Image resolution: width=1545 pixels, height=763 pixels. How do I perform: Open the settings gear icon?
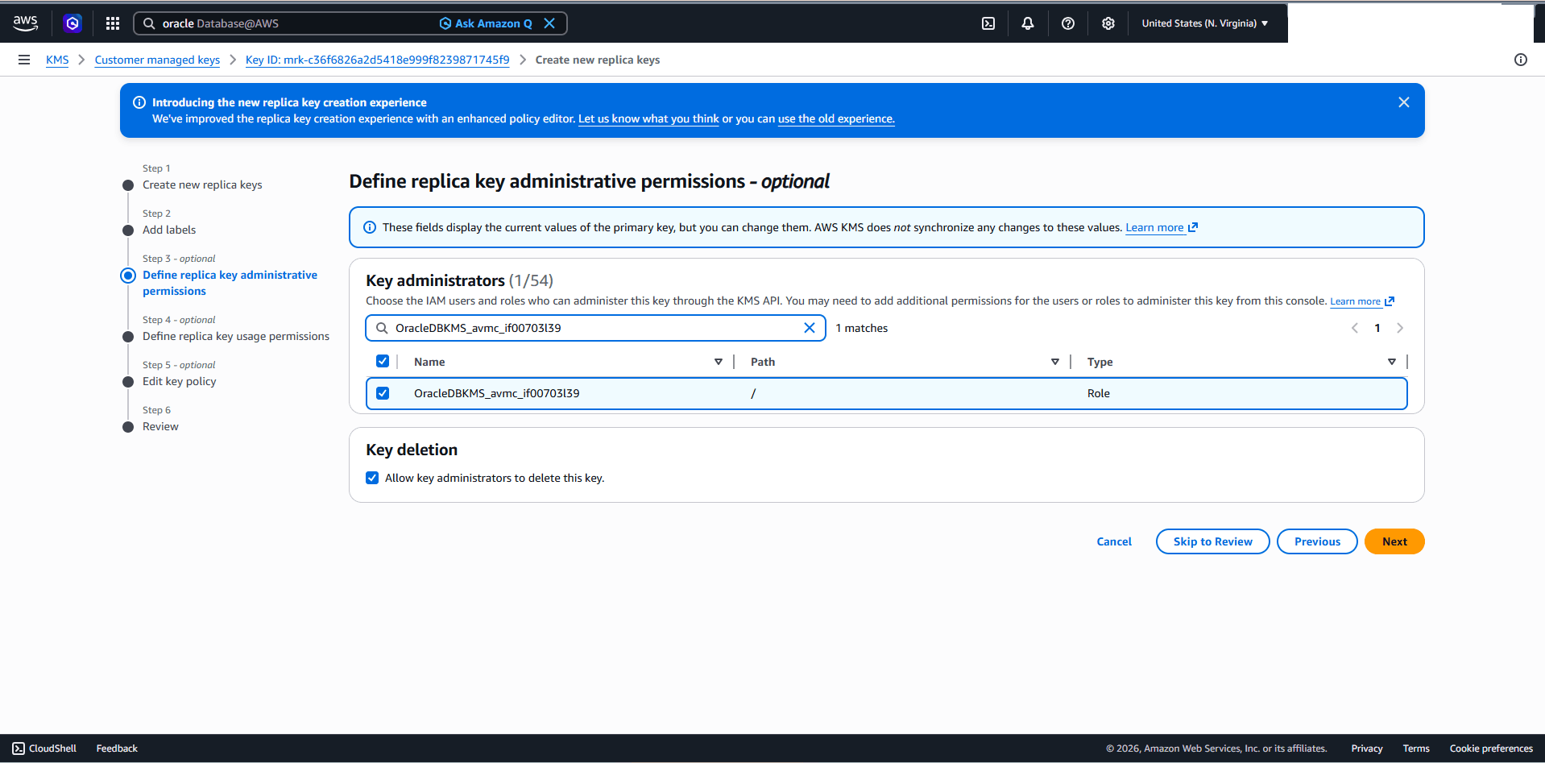pyautogui.click(x=1108, y=23)
